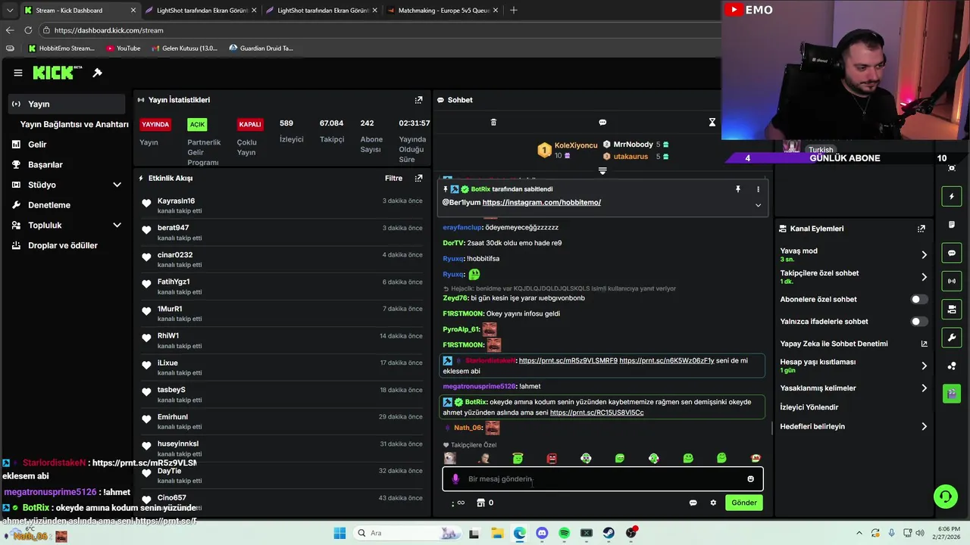This screenshot has width=970, height=545.
Task: Click the green headset support button
Action: tap(945, 497)
